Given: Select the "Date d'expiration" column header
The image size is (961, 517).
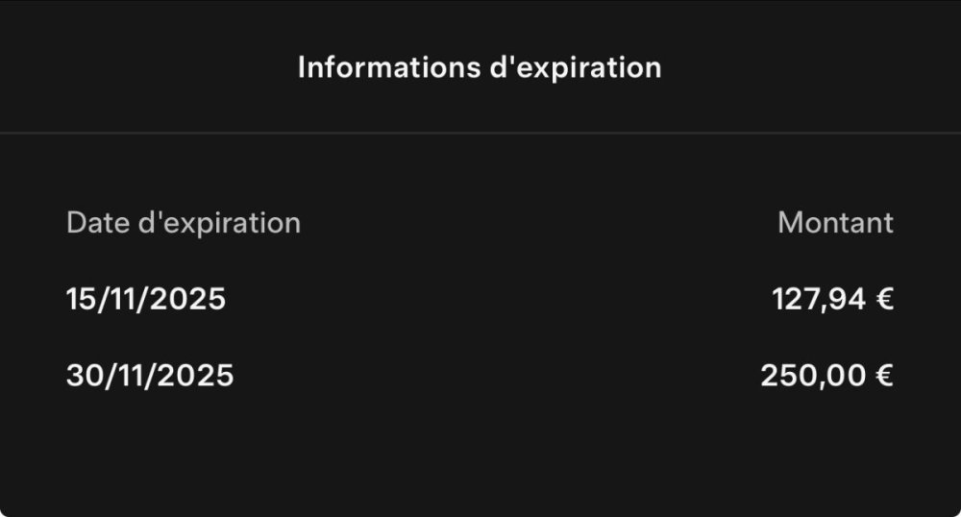Looking at the screenshot, I should tap(183, 223).
